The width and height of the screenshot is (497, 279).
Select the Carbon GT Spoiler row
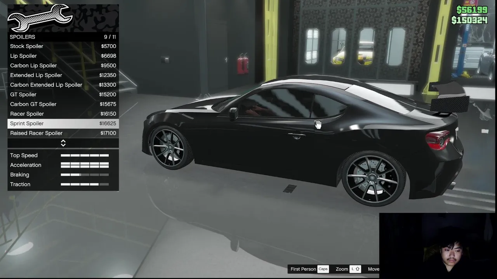point(63,104)
